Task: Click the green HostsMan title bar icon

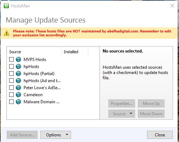Action: tap(6, 6)
